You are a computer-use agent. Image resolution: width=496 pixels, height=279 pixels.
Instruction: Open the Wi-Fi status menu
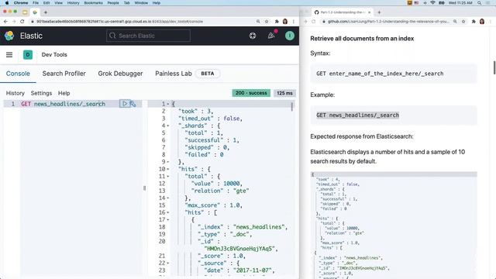[x=432, y=3]
